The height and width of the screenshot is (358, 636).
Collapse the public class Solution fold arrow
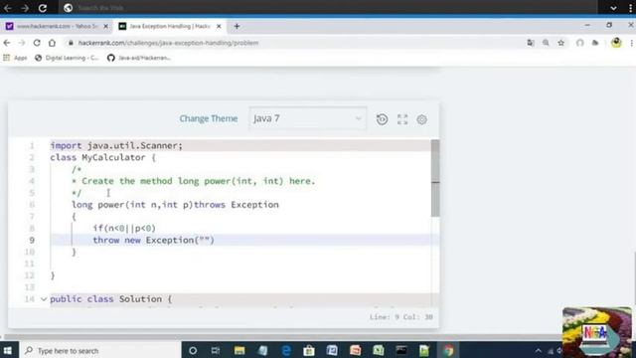click(44, 299)
